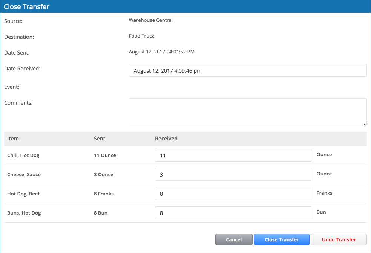Click the 8 Franks sent amount

point(104,194)
